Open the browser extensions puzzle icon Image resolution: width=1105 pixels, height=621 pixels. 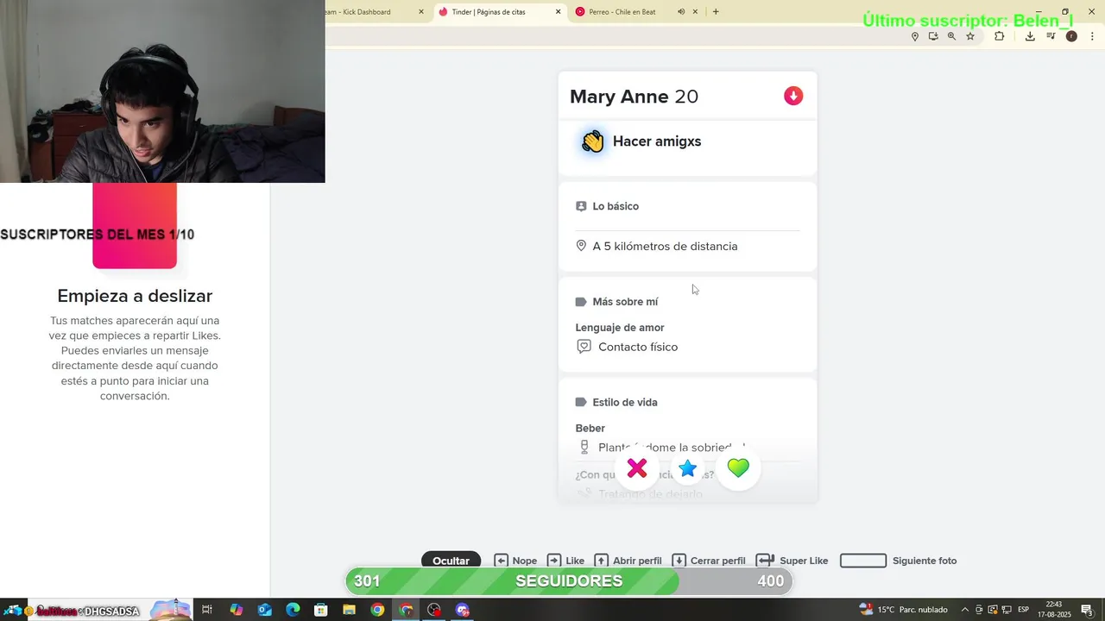point(1000,36)
